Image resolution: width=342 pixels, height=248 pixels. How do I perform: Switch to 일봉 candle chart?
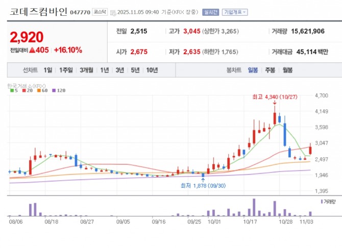point(253,70)
